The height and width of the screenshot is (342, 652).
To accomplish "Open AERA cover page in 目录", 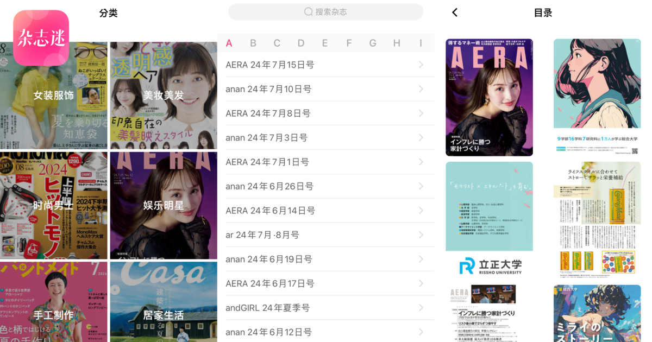I will pos(489,98).
